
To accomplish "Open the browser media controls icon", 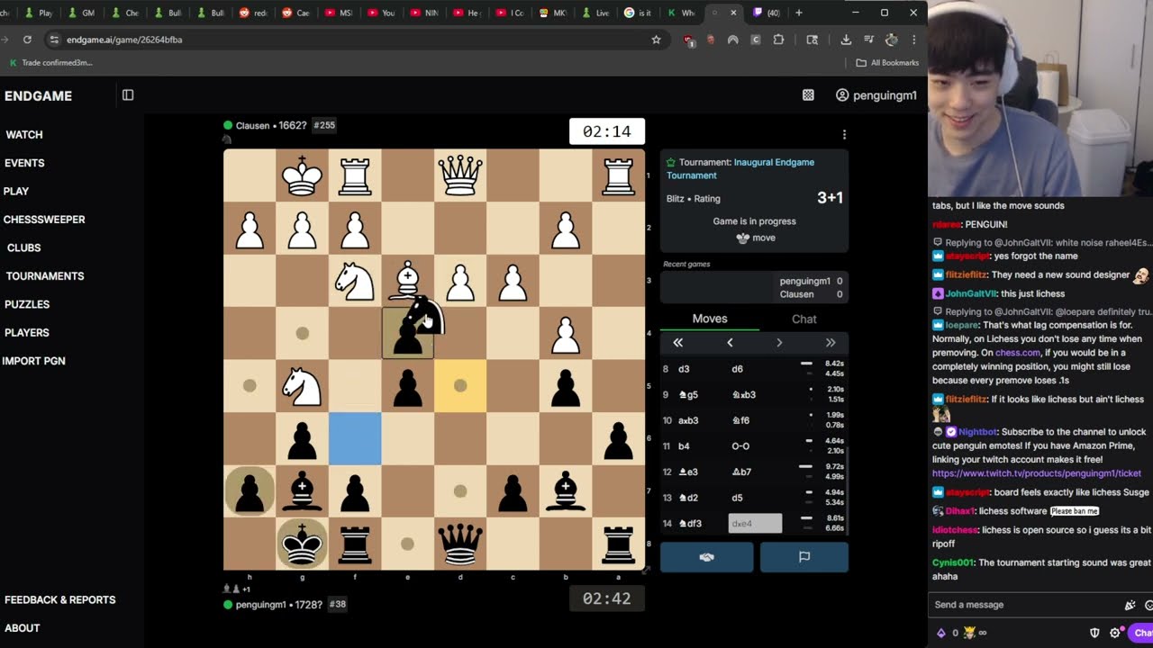I will pos(868,40).
